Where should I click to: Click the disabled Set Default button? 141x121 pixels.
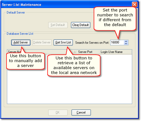click(x=58, y=25)
